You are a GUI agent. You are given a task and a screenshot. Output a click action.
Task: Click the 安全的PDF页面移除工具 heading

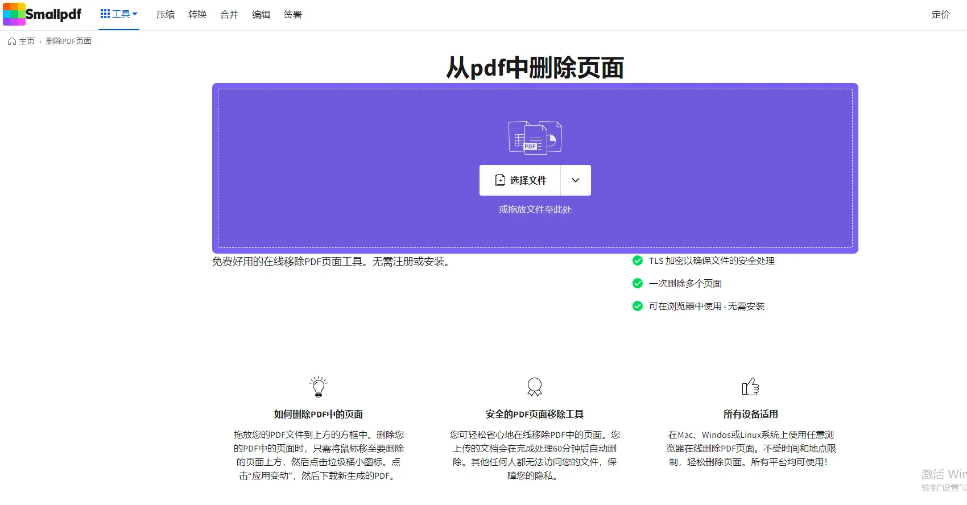(535, 414)
